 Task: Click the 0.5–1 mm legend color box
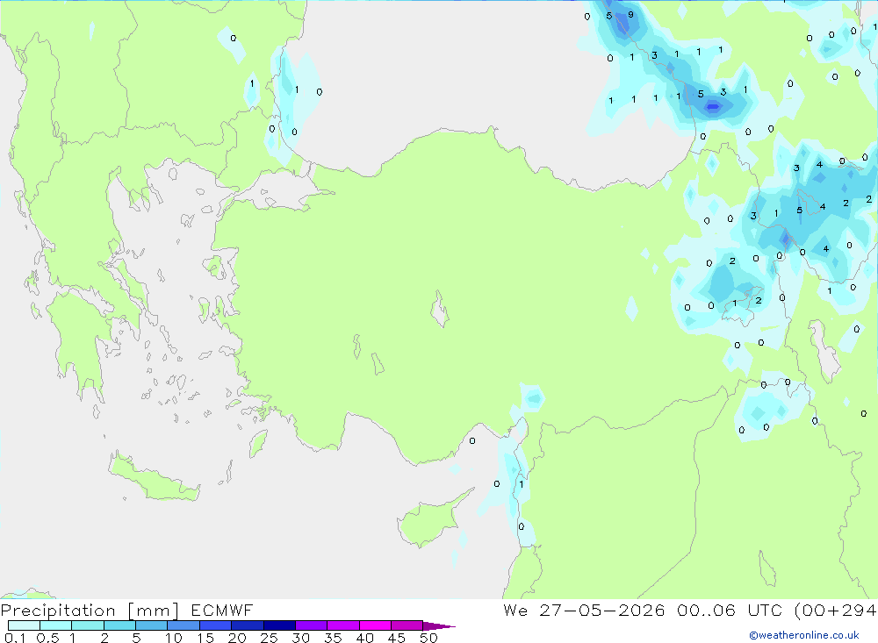(56, 625)
